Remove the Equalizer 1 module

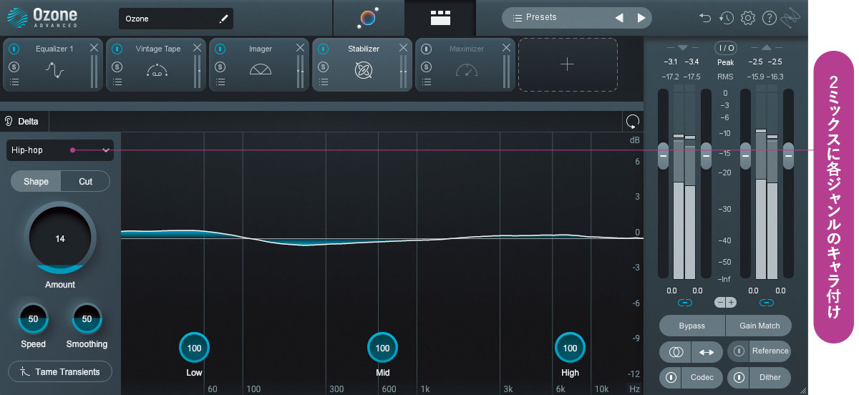94,48
